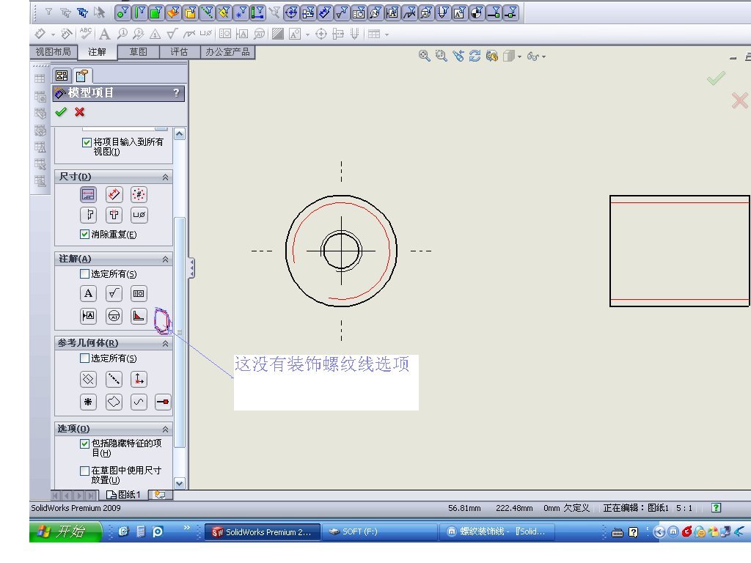The height and width of the screenshot is (563, 751).
Task: Switch to the 注解 tab
Action: [x=98, y=52]
